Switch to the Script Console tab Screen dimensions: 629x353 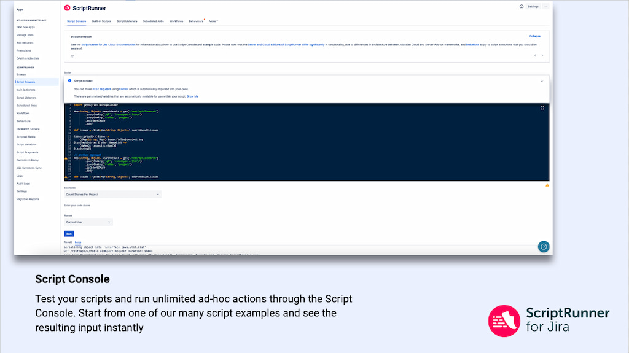click(x=76, y=21)
